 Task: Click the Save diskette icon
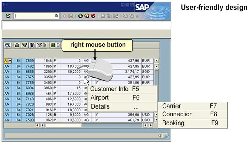coord(71,16)
